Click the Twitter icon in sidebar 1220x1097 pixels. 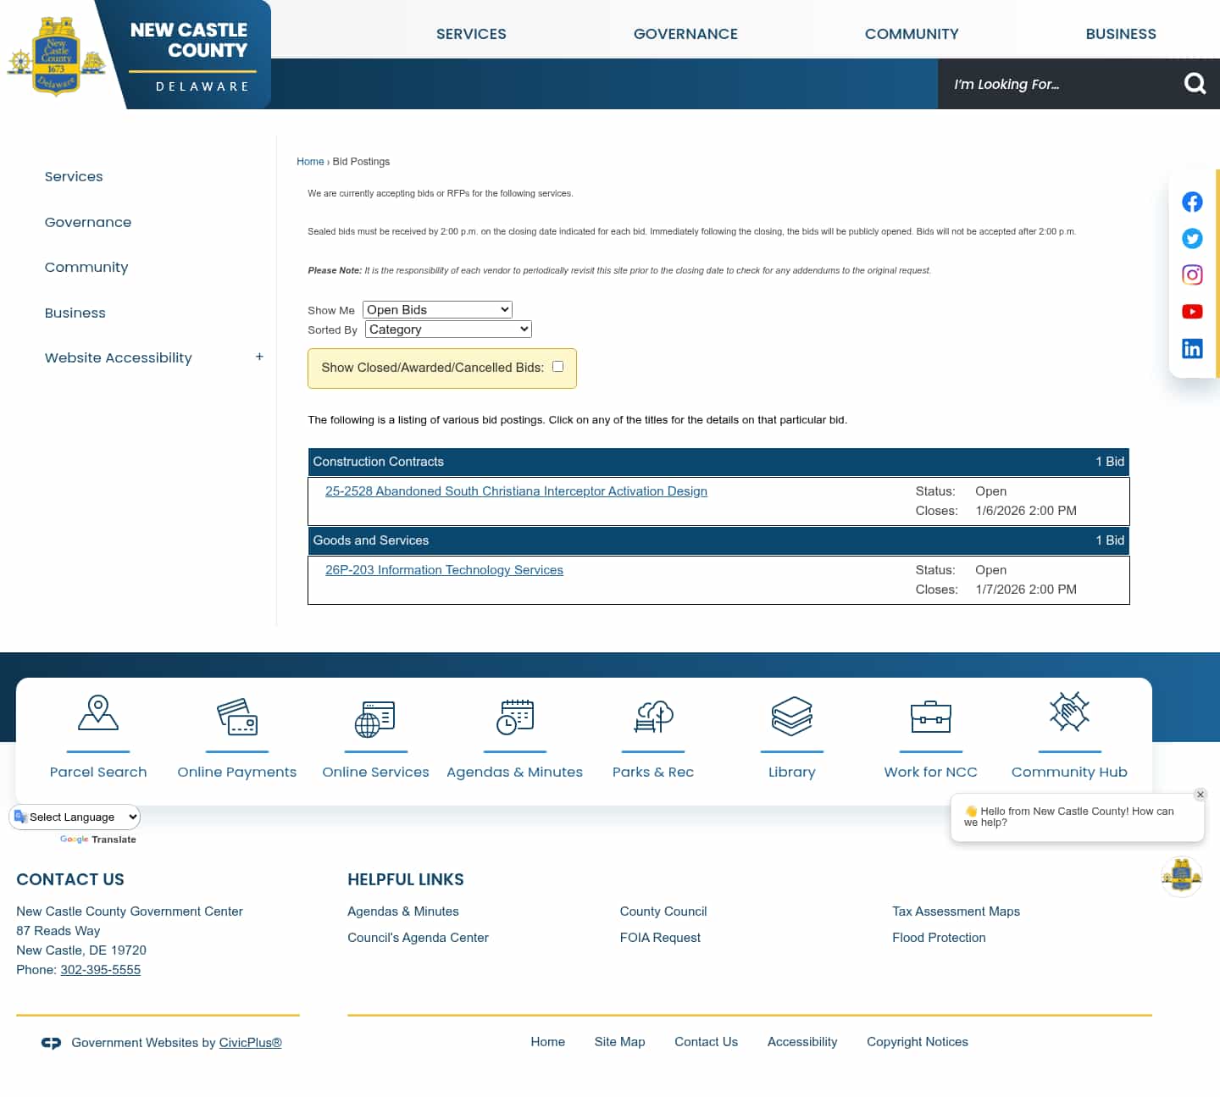pyautogui.click(x=1192, y=238)
